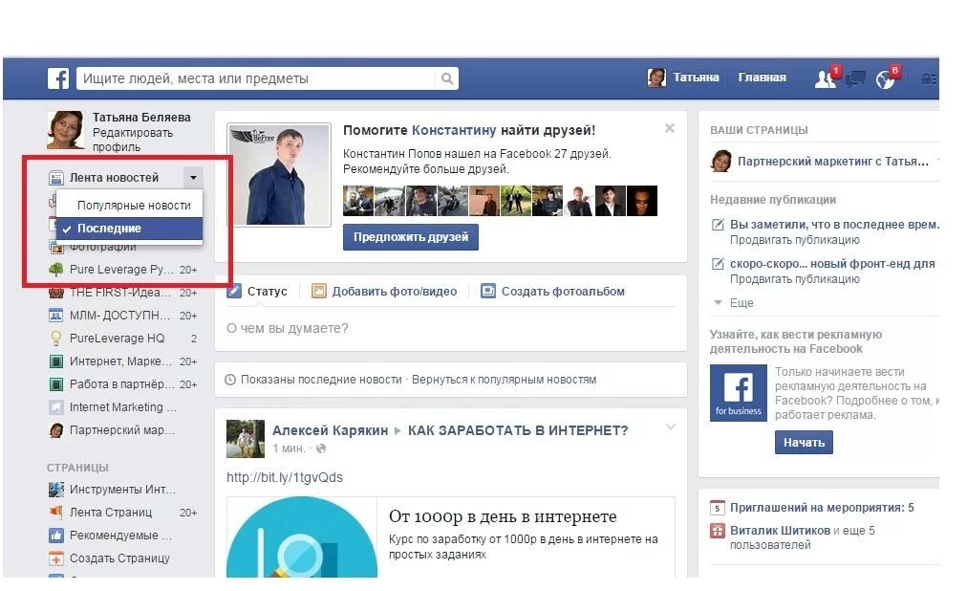This screenshot has height=591, width=967.
Task: Click the Работа в партнёр group icon
Action: point(56,384)
